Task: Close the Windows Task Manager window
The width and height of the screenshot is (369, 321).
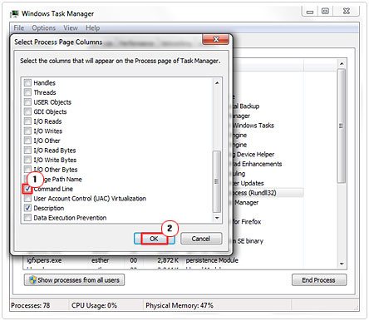Action: (347, 11)
